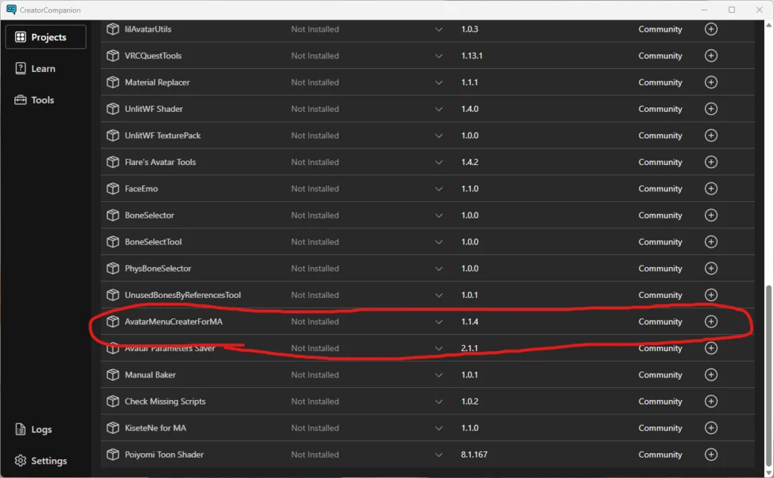Add the Poiyomi Toon Shader package
Screen dimensions: 774x478
click(x=711, y=455)
